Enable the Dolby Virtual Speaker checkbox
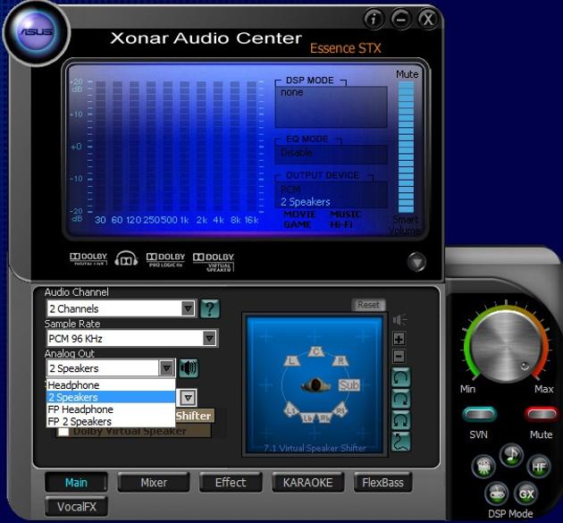This screenshot has width=563, height=523. tap(63, 432)
